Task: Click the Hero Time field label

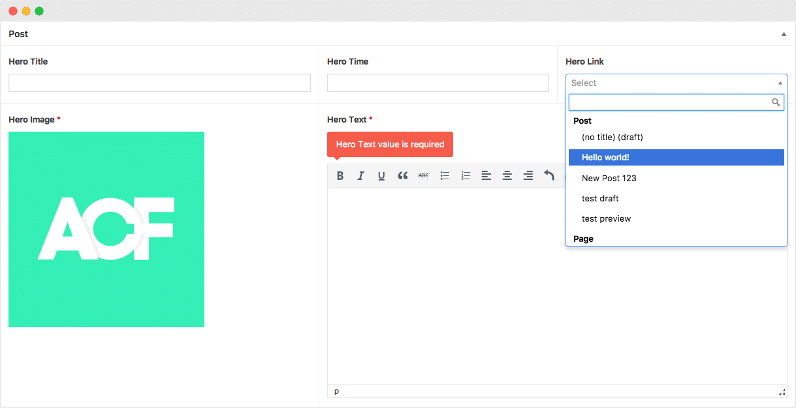Action: 347,61
